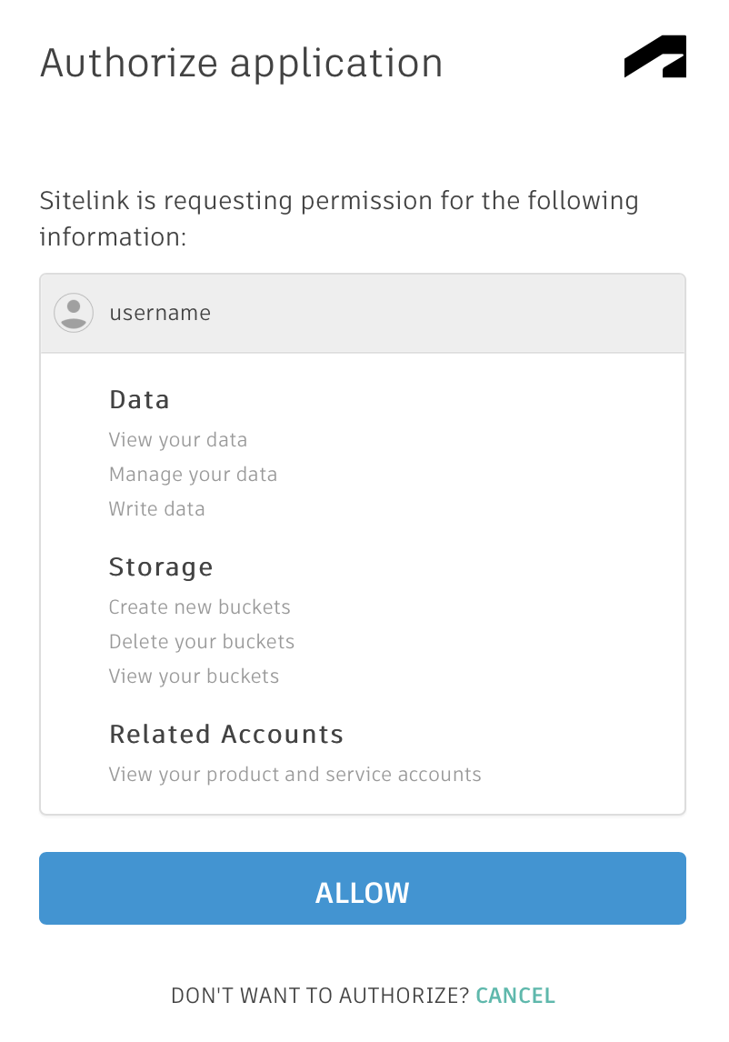
Task: Click the CANCEL link
Action: click(514, 996)
